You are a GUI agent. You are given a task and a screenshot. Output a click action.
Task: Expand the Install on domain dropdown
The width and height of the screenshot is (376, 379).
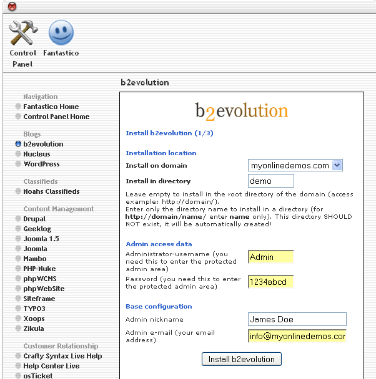tap(337, 165)
